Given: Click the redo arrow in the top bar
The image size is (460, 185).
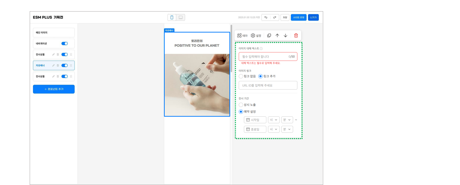Looking at the screenshot, I should [275, 17].
